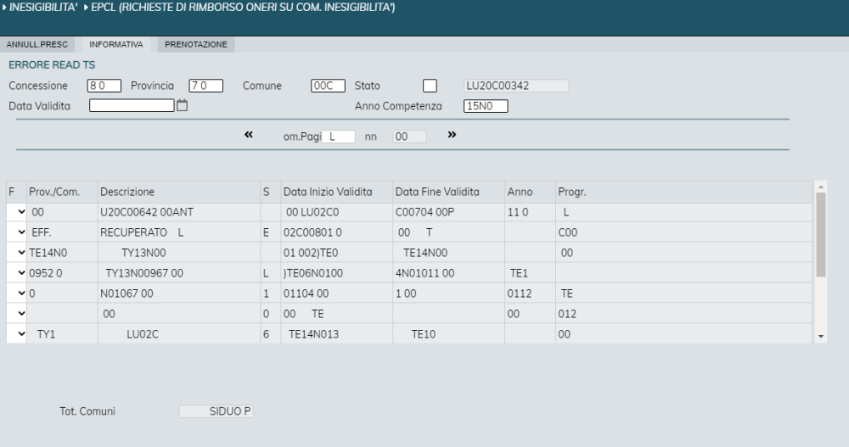Click the table vertical scrollbar thumb
This screenshot has width=849, height=447.
821,234
